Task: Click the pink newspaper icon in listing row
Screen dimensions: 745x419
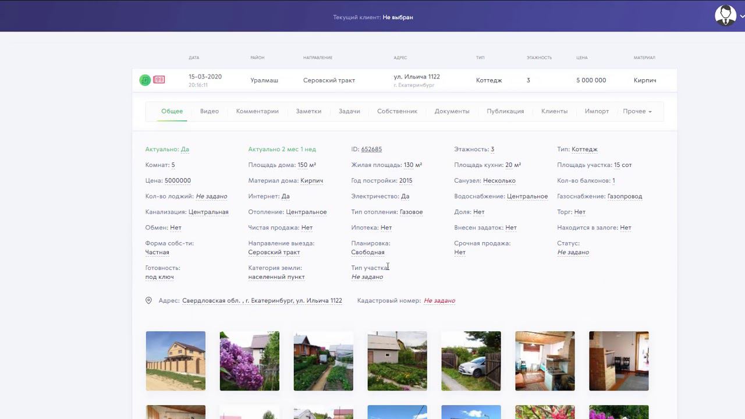Action: 159,80
